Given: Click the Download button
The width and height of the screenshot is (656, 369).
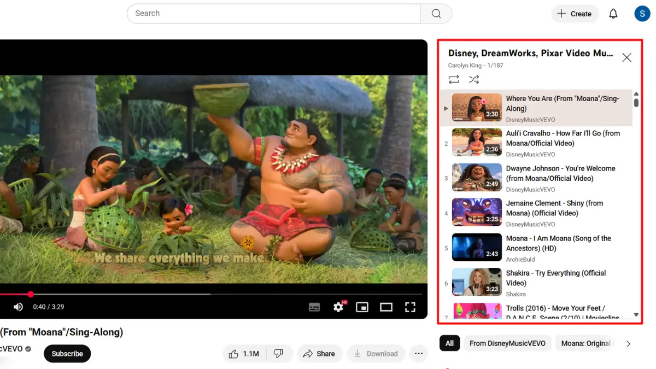Looking at the screenshot, I should (376, 354).
